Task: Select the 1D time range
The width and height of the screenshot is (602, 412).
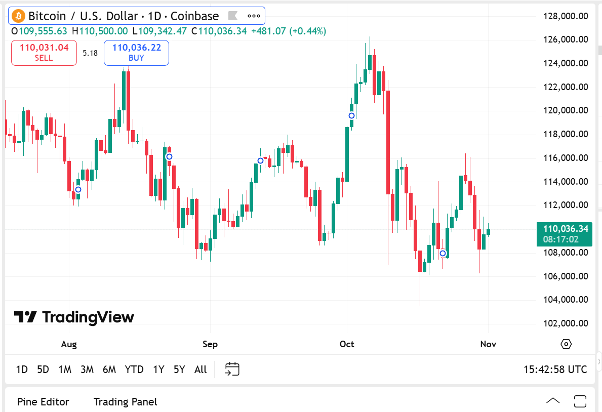Action: [x=22, y=369]
